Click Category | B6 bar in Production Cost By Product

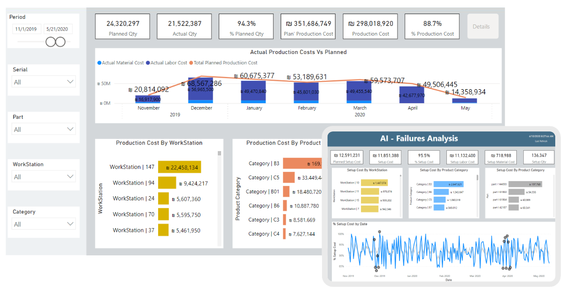pos(285,206)
